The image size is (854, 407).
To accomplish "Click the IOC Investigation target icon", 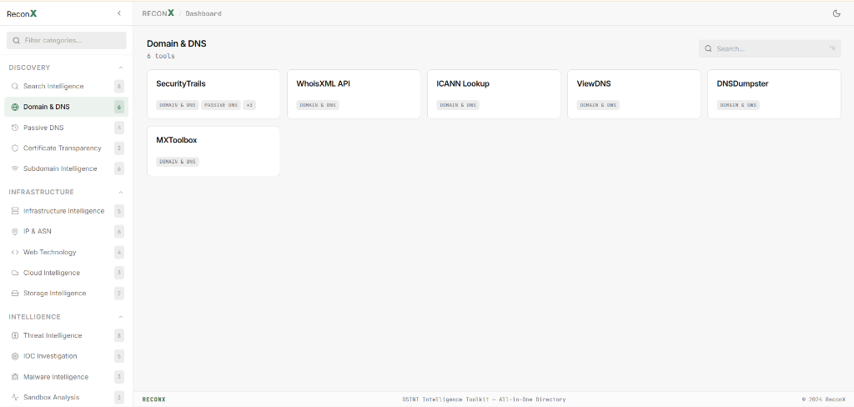I will (15, 356).
